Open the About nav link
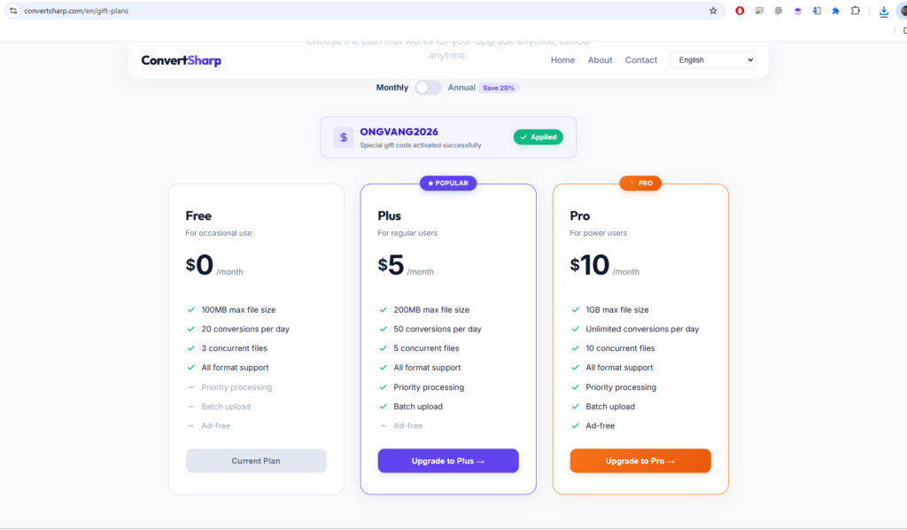The width and height of the screenshot is (907, 530). [x=600, y=59]
